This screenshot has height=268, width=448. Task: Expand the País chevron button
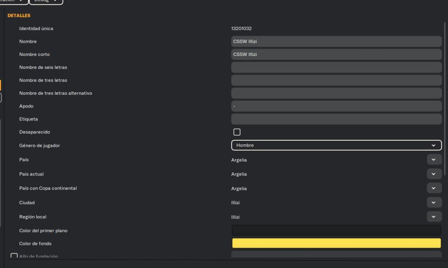pyautogui.click(x=433, y=160)
